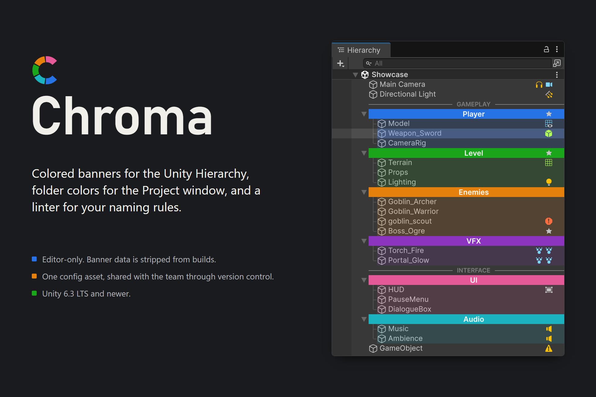This screenshot has height=397, width=596.
Task: Collapse the UI group
Action: 364,280
